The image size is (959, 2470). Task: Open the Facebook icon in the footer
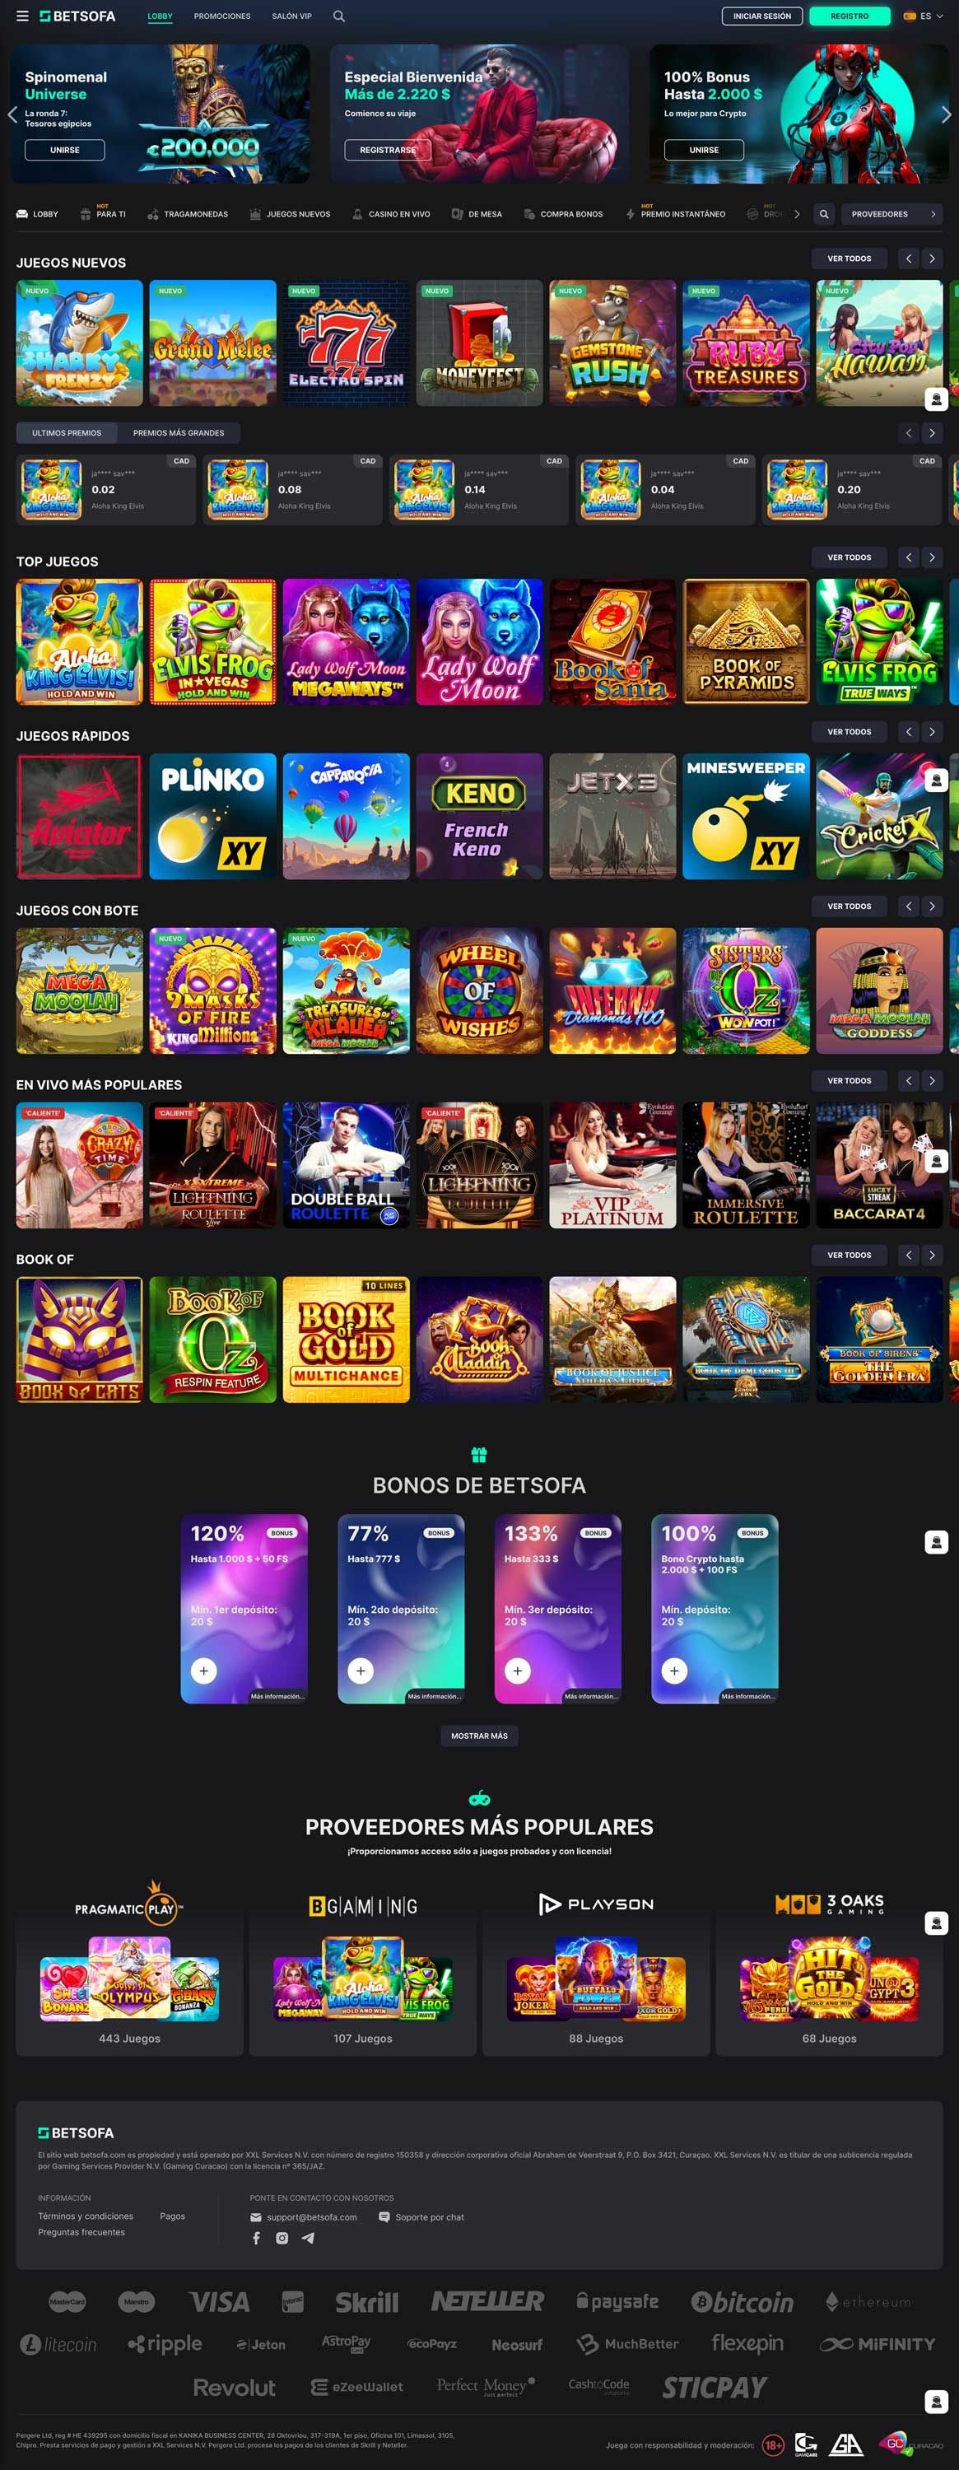[x=256, y=2238]
